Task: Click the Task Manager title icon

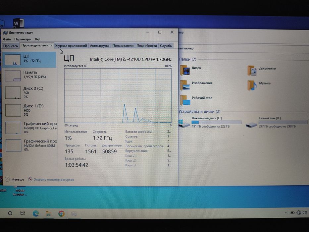Action: [5, 32]
